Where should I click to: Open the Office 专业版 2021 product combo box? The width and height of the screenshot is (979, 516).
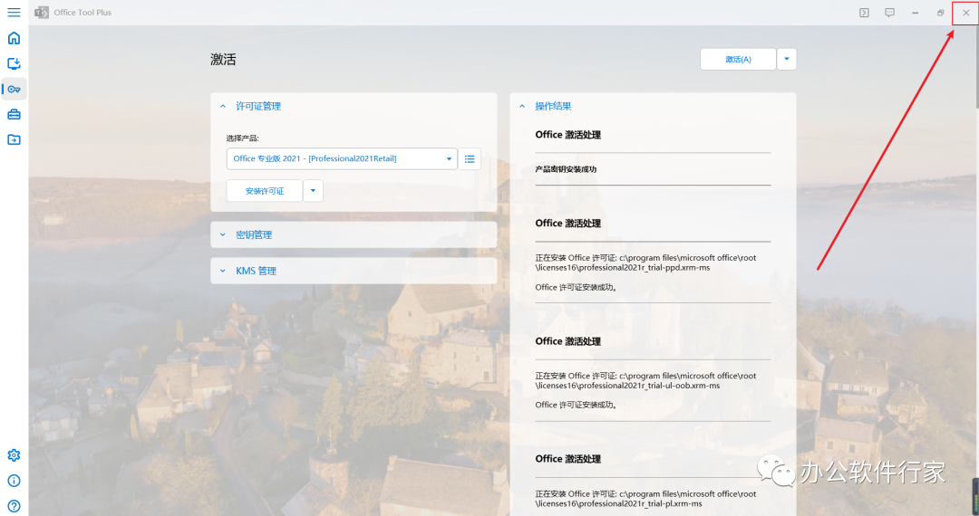pyautogui.click(x=342, y=159)
